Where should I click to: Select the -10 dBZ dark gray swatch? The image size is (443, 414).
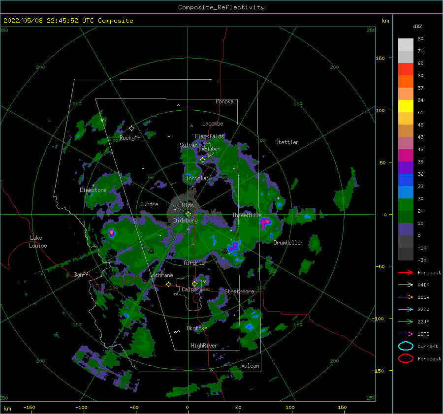406,254
